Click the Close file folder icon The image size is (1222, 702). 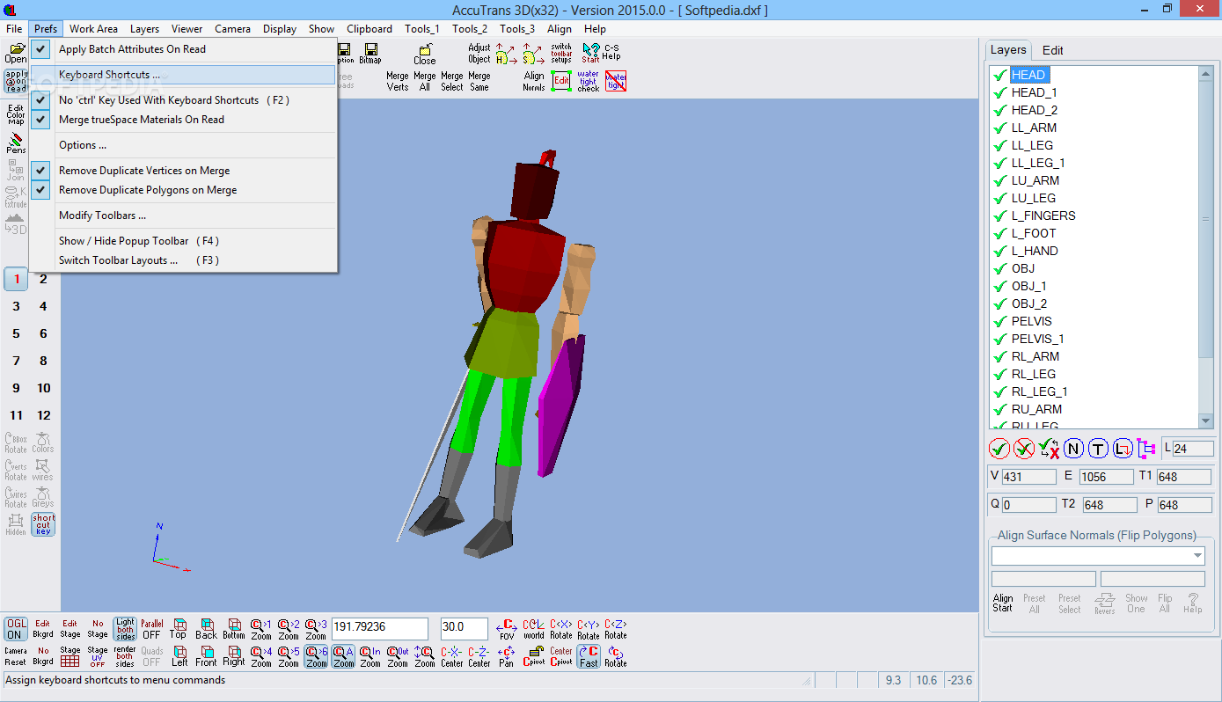click(425, 55)
